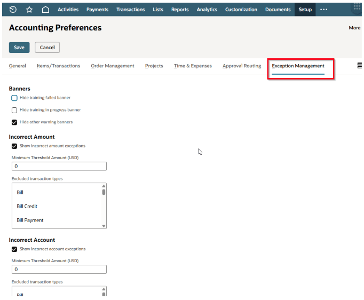Open the Activities menu
The height and width of the screenshot is (300, 364).
[x=68, y=10]
